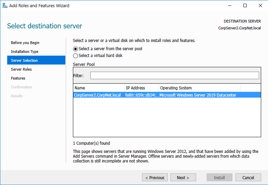
Task: Choose the Select a virtual hard disk option
Action: click(x=76, y=56)
